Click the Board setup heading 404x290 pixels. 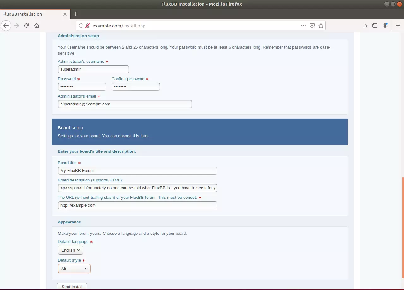click(x=70, y=128)
